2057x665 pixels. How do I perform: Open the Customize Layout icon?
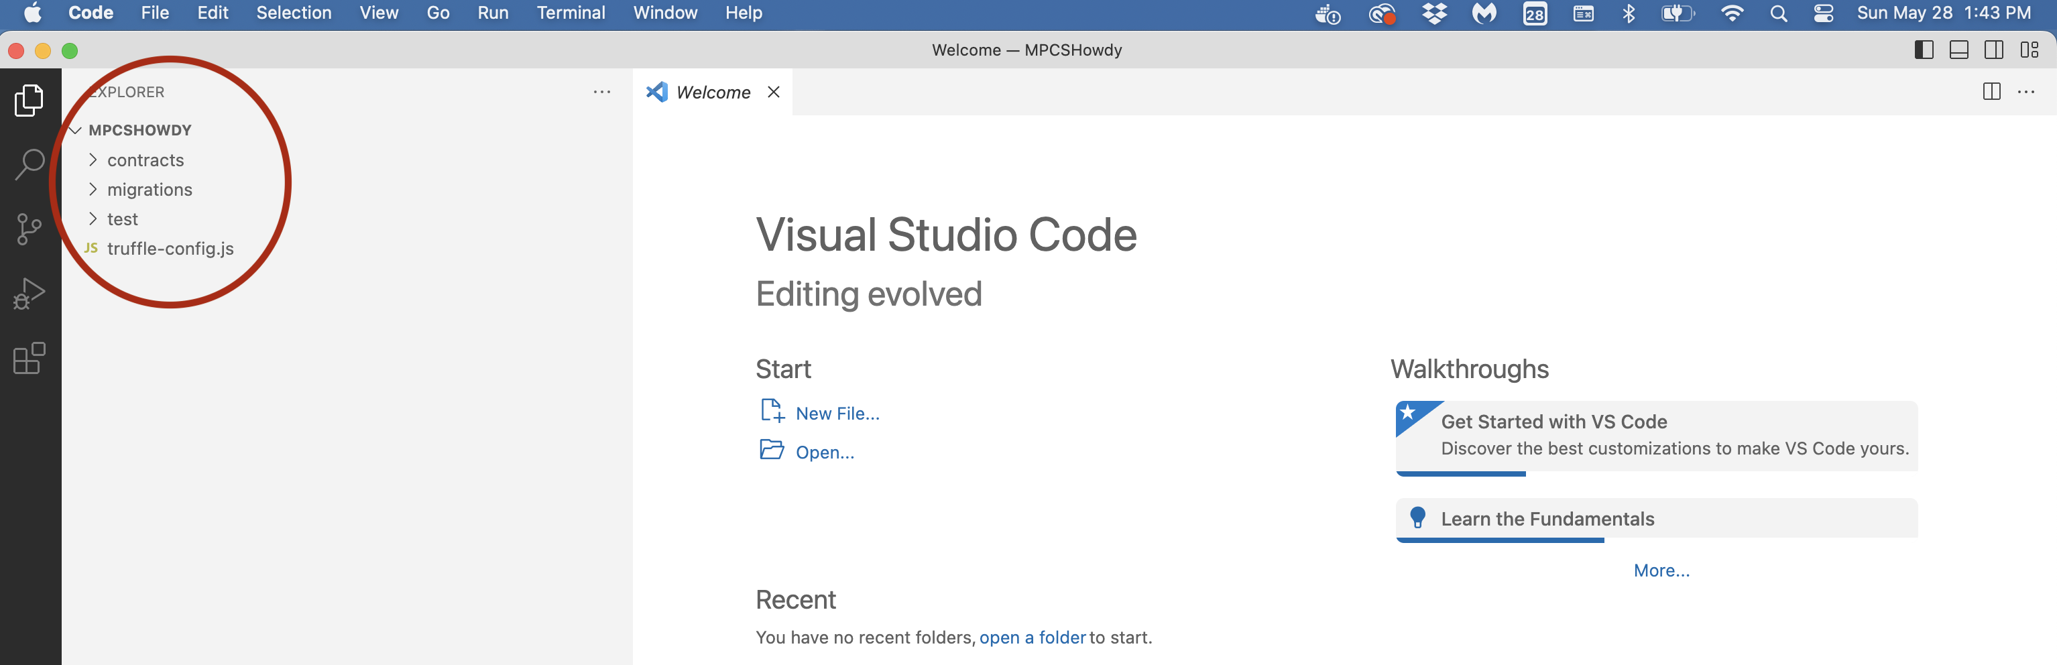coord(2029,50)
